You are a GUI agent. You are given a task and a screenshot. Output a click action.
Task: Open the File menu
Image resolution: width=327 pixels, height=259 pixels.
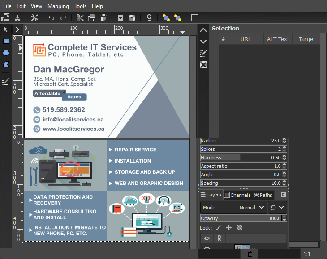pos(7,6)
